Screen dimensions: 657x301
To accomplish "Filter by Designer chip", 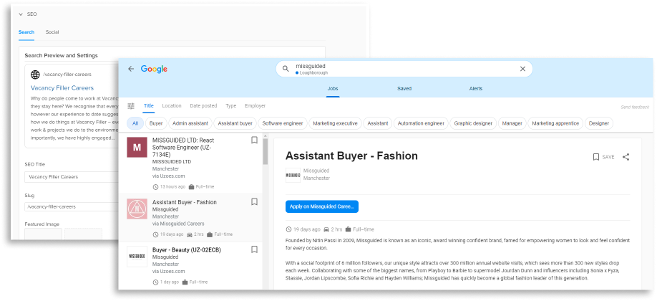I will tap(599, 123).
